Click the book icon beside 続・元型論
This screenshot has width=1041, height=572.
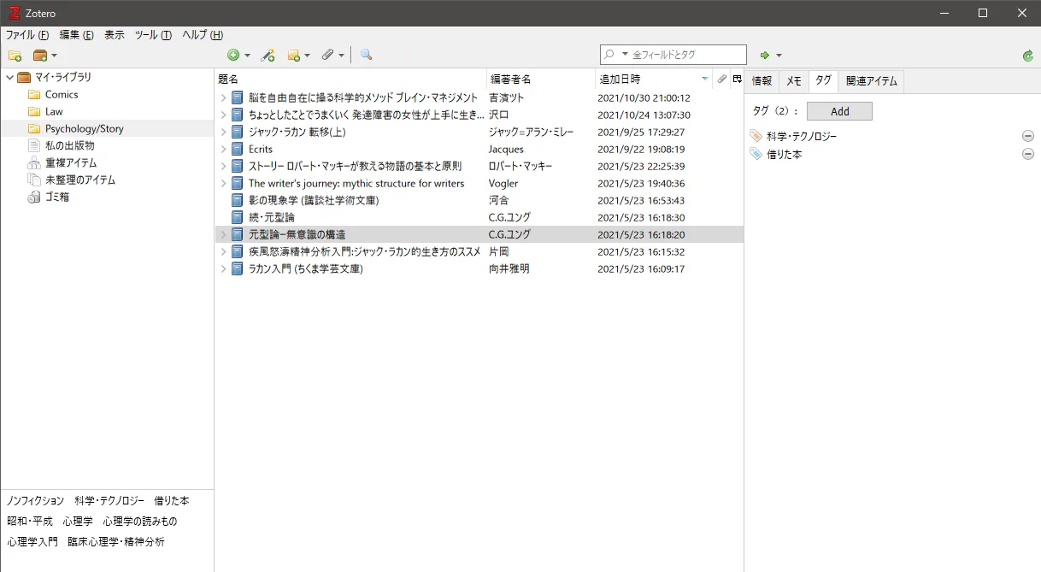(238, 217)
